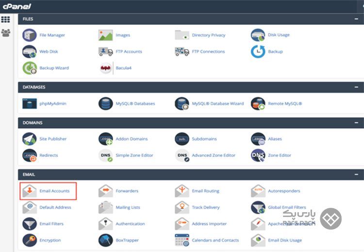The height and width of the screenshot is (252, 364).
Task: Click the Backup clock icon
Action: [x=258, y=51]
